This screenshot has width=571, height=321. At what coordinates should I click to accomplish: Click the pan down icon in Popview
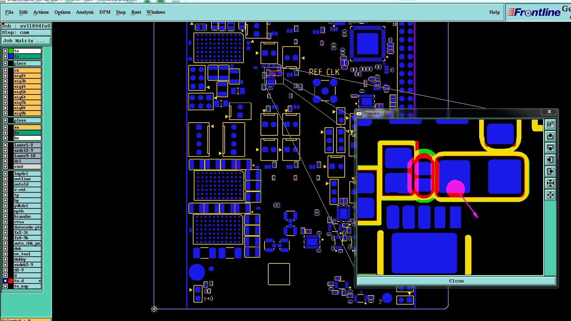(550, 148)
